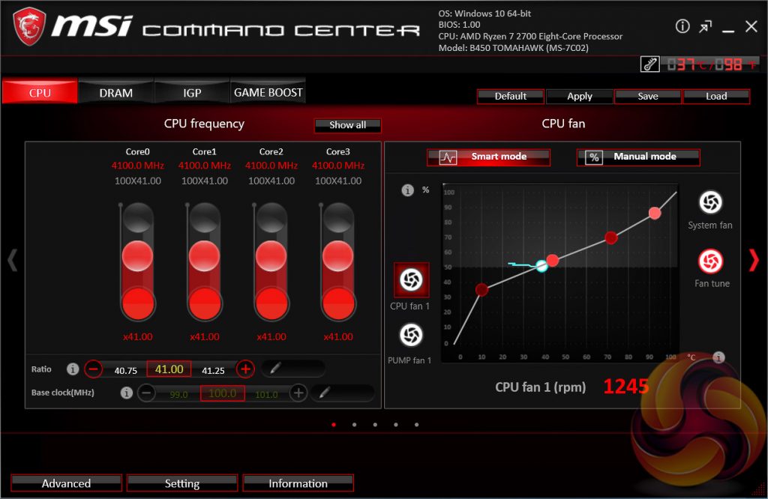Click the Apply button

(580, 97)
